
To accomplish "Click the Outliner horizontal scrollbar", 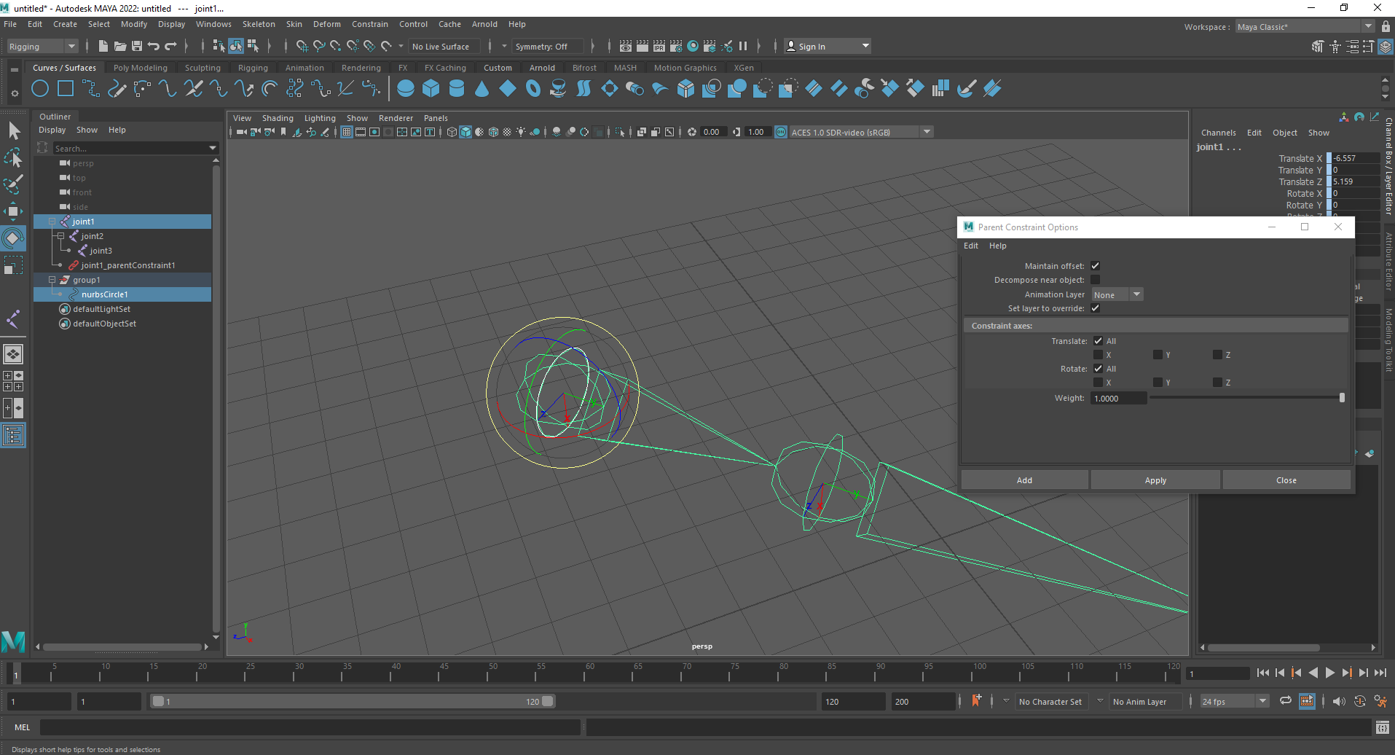I will click(122, 646).
